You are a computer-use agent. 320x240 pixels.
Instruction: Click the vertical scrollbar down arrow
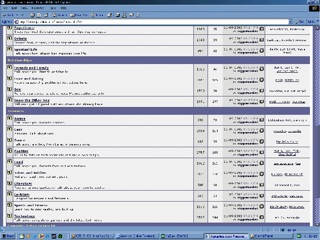point(317,223)
